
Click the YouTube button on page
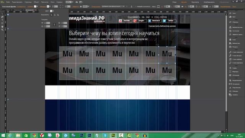(x=126, y=21)
